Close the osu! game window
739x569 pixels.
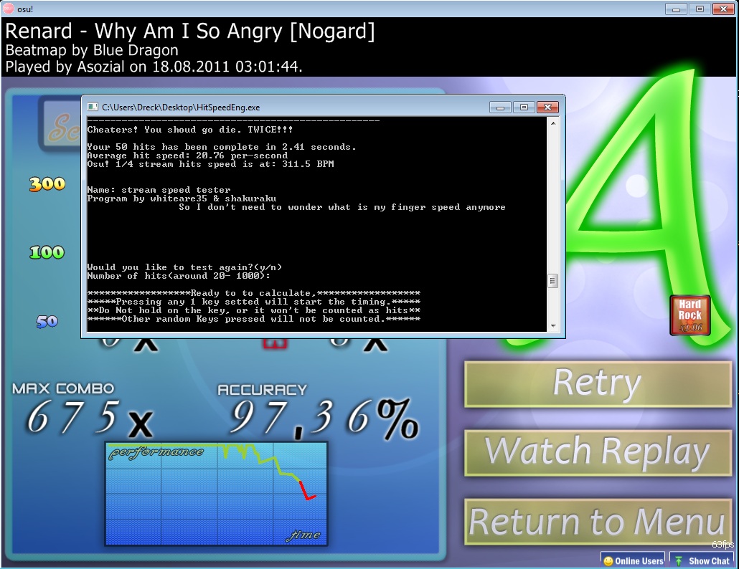coord(723,9)
